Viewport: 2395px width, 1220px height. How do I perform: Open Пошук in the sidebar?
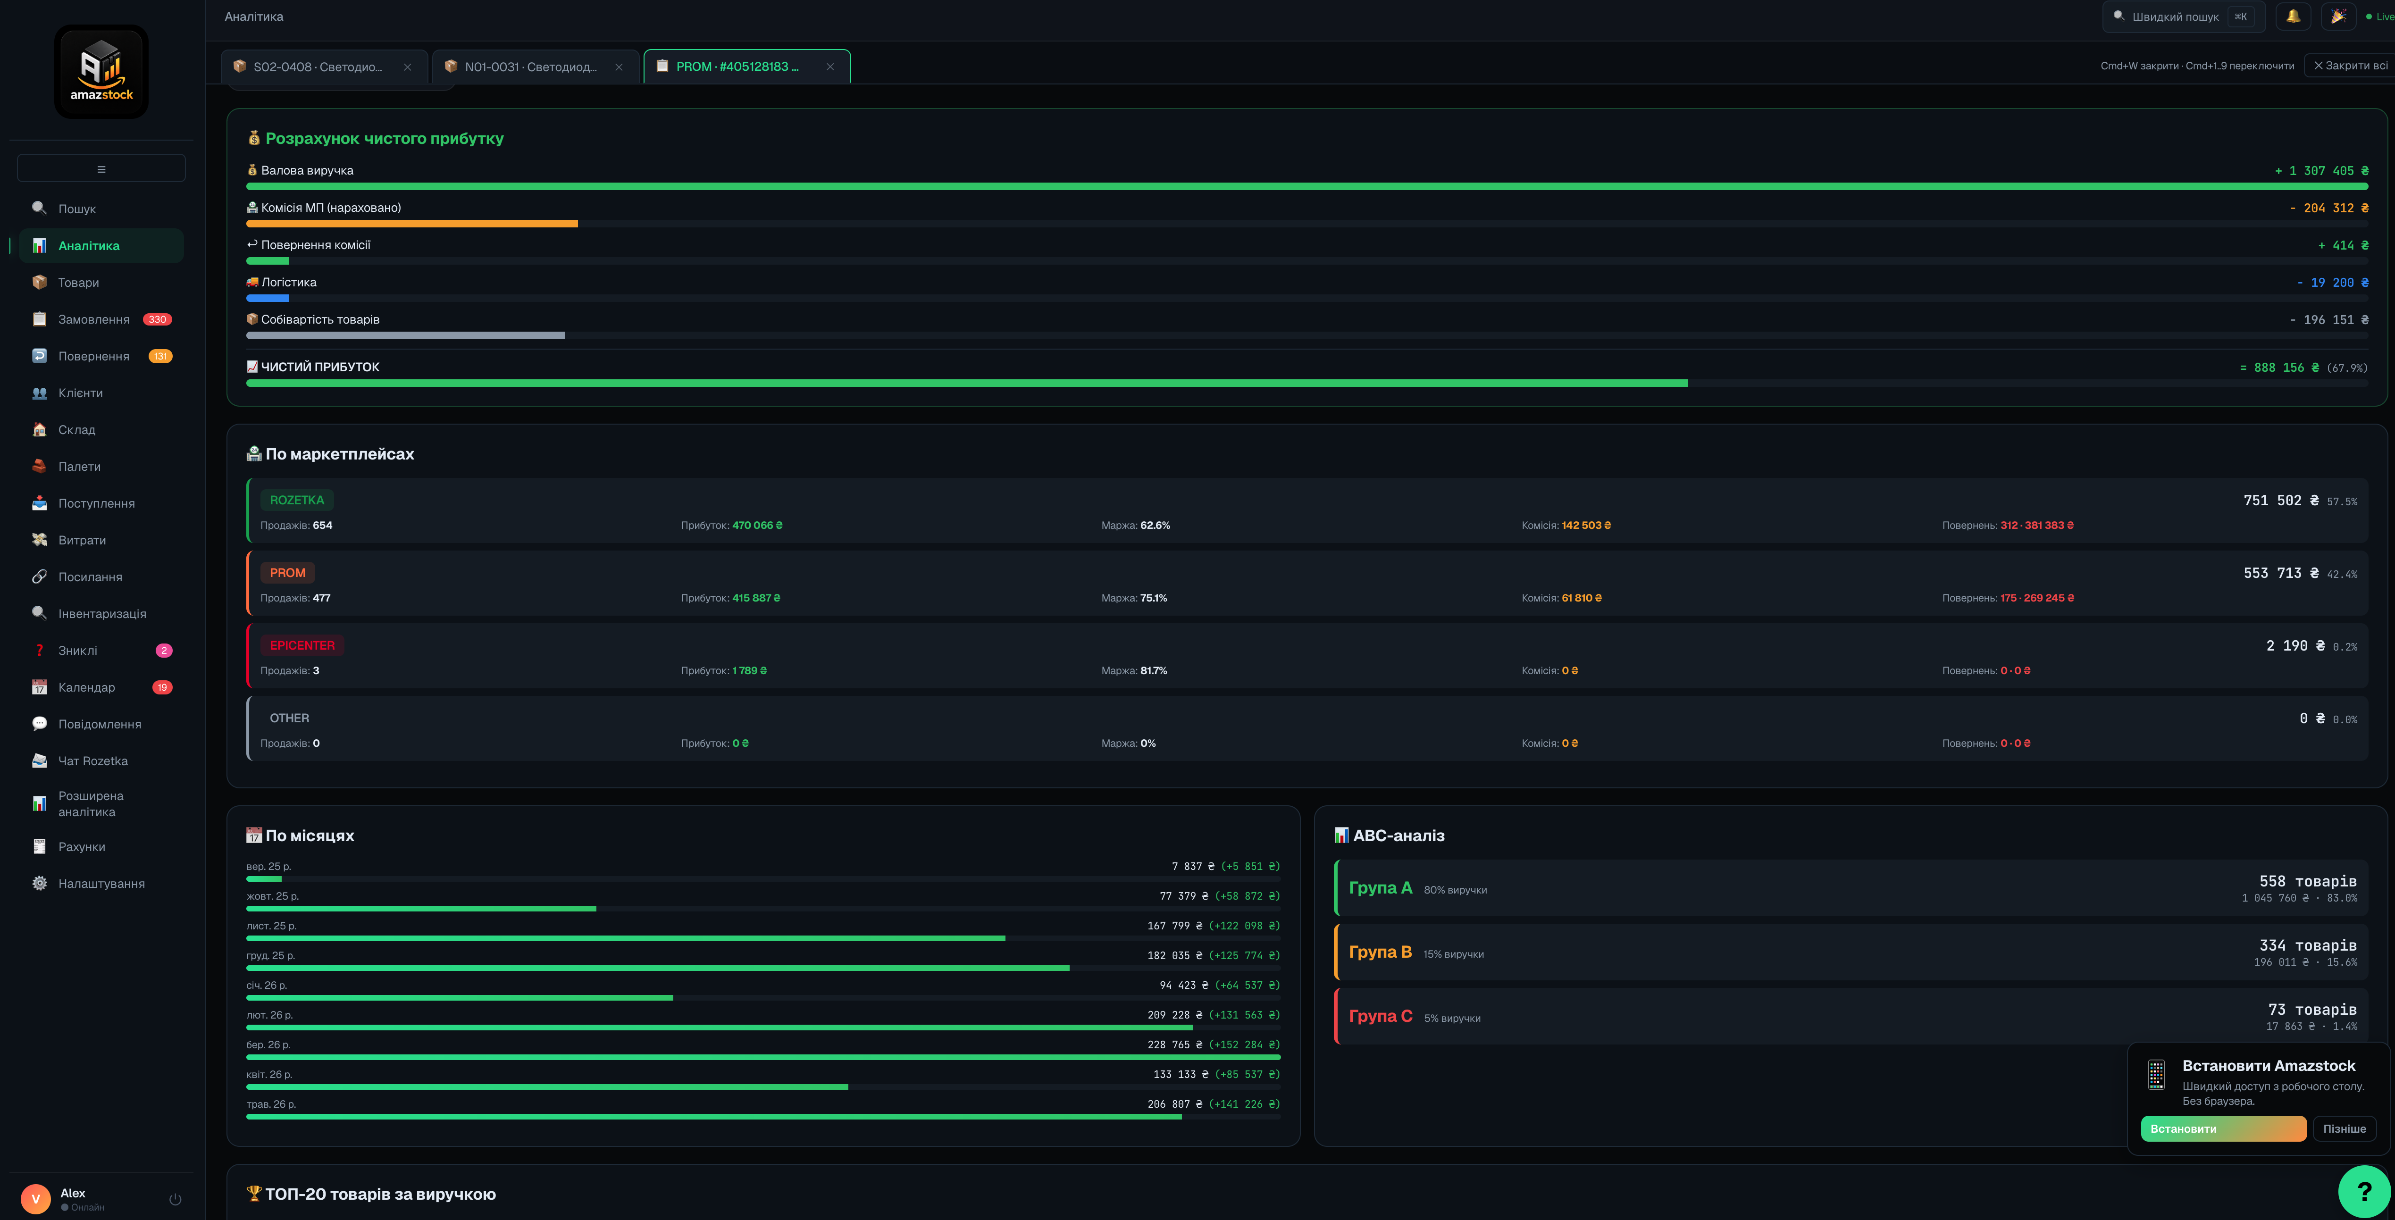point(101,209)
